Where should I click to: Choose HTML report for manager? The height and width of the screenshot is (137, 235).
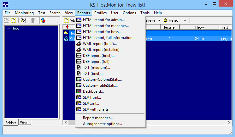[110, 26]
